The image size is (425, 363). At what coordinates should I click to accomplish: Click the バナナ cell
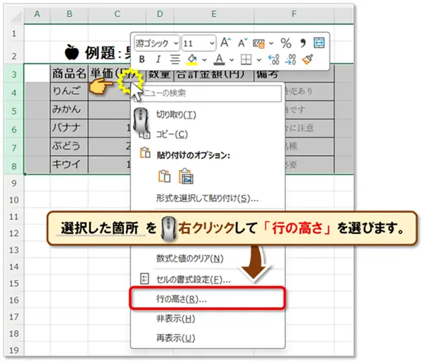69,128
